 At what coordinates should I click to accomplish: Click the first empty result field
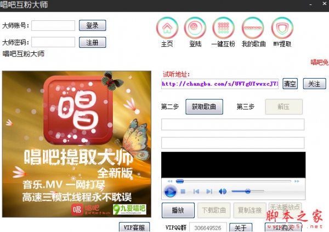[233, 124]
